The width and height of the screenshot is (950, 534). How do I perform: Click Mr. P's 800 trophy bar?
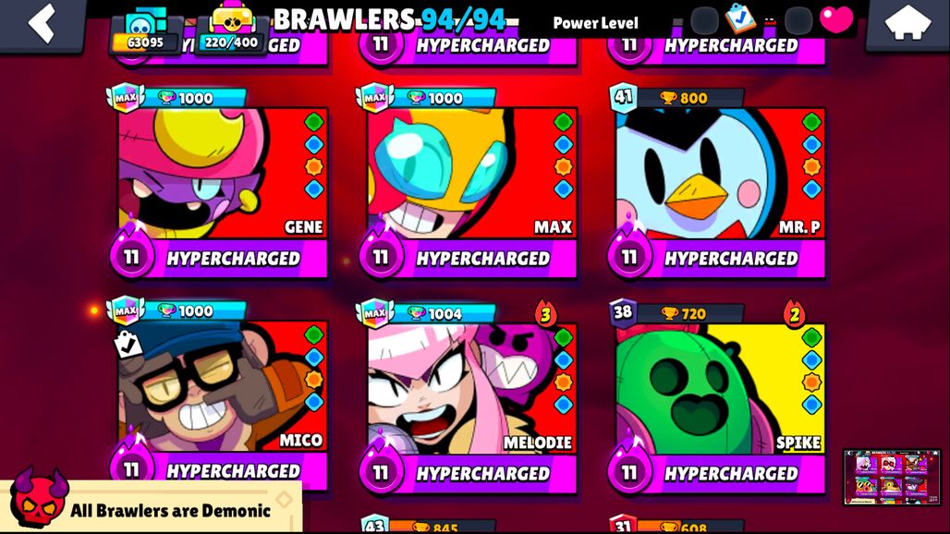point(692,98)
